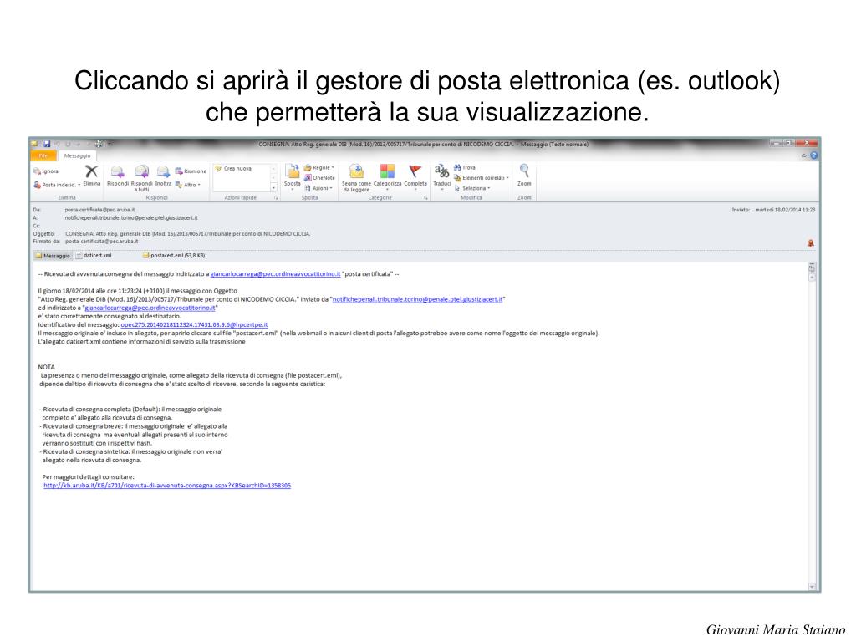Click the Completa flag icon

[x=415, y=176]
